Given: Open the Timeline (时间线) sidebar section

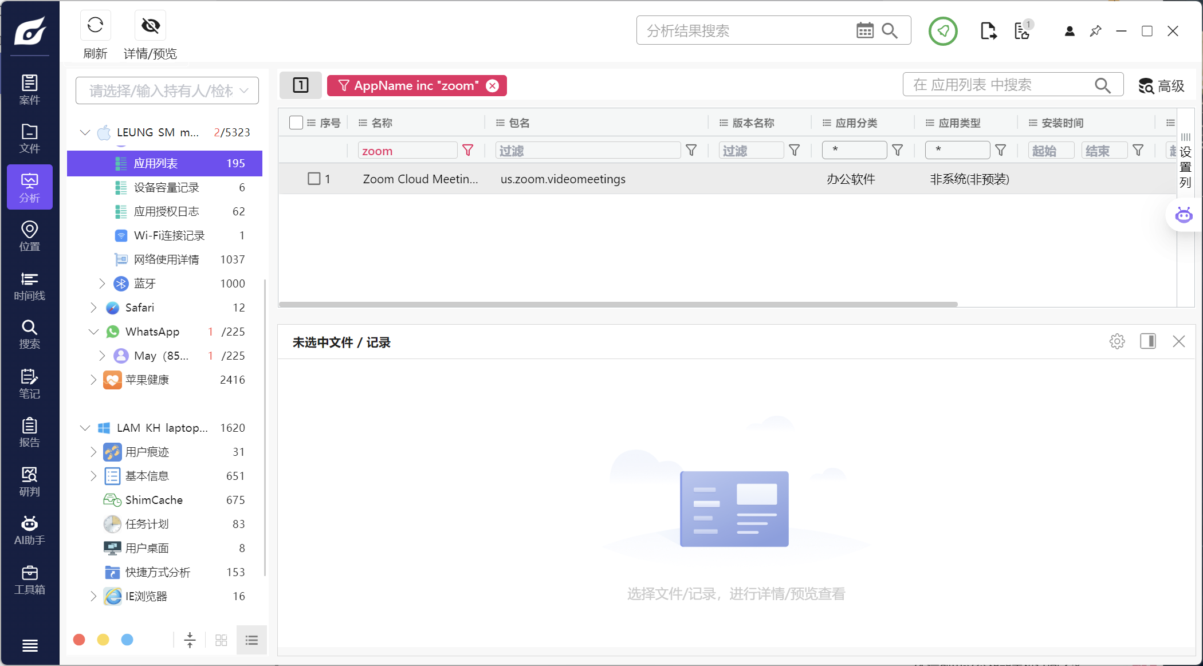Looking at the screenshot, I should 29,286.
